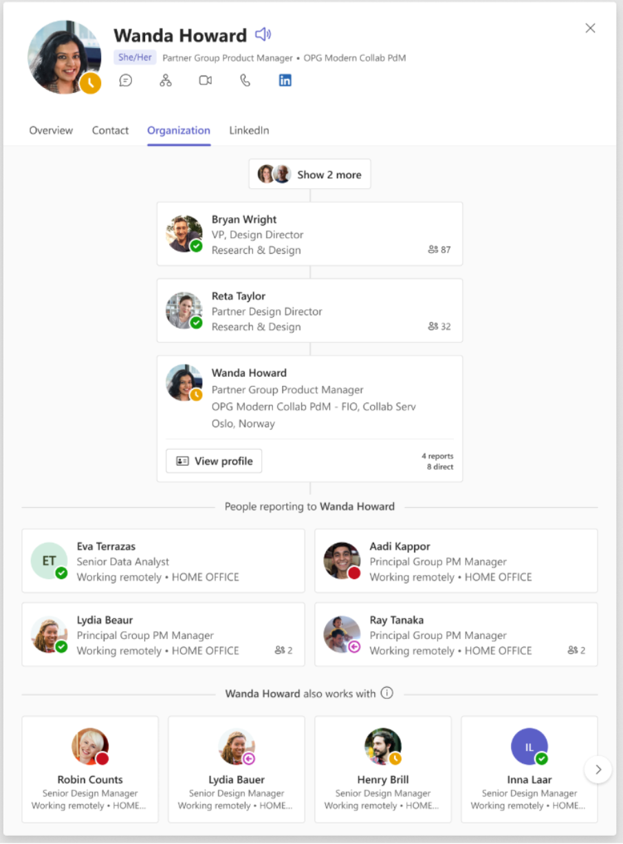623x844 pixels.
Task: Start an audio call with Wanda
Action: (245, 80)
